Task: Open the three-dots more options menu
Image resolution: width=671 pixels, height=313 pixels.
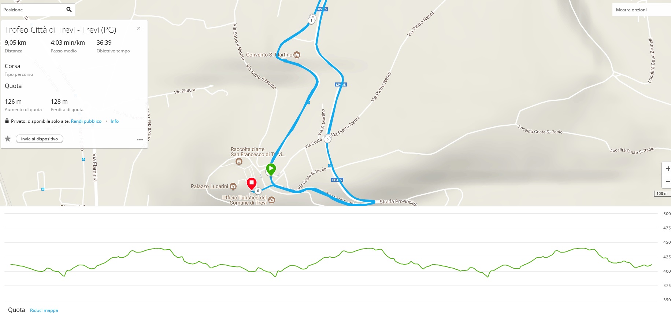Action: pos(140,139)
